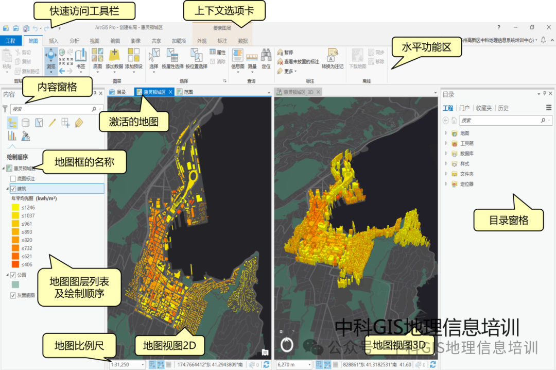Click the 属性 attributes button
556x370 pixels.
click(218, 52)
